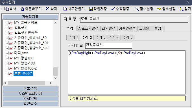
Task: Expand the 시스템트레이딩 category
Action: 30,94
